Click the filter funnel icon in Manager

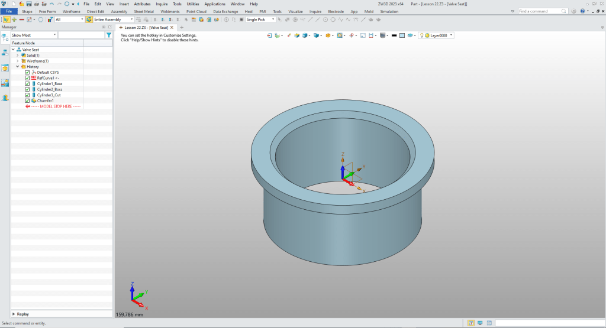[108, 35]
